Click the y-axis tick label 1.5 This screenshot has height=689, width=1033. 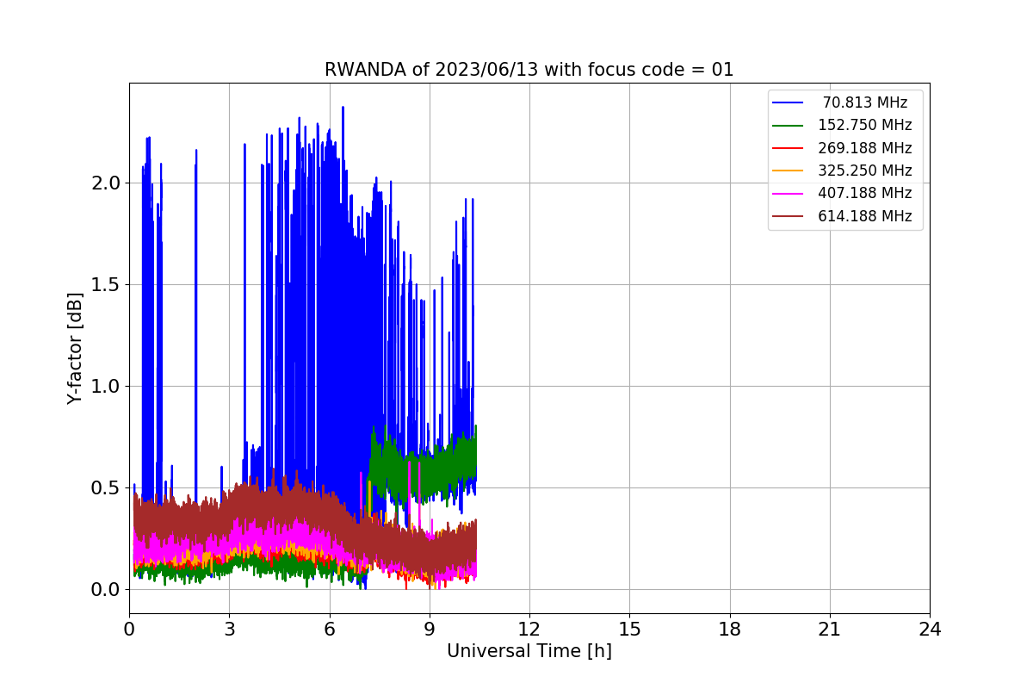pyautogui.click(x=106, y=285)
